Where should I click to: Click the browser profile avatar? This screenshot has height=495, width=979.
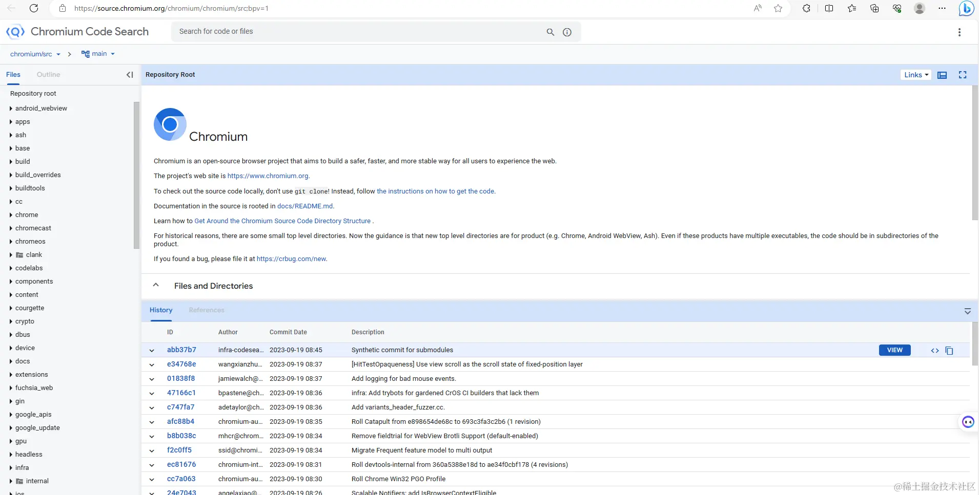(x=920, y=8)
